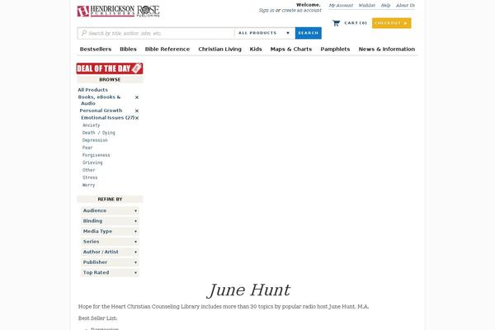The height and width of the screenshot is (330, 495).
Task: Open the Maps & Charts menu
Action: (x=291, y=49)
